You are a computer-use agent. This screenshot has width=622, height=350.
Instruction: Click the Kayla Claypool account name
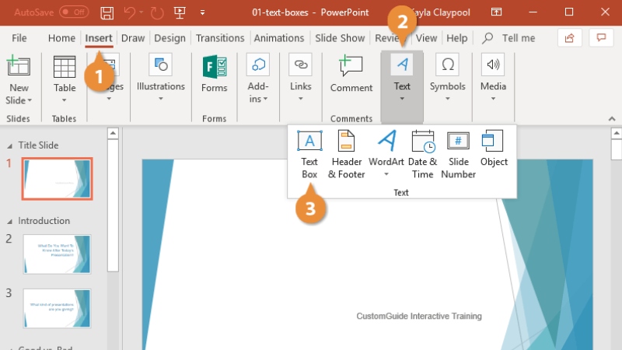(x=440, y=12)
